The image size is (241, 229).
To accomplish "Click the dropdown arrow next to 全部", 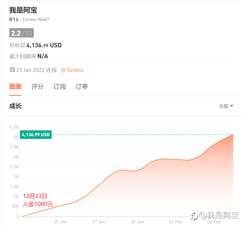I will (x=232, y=106).
